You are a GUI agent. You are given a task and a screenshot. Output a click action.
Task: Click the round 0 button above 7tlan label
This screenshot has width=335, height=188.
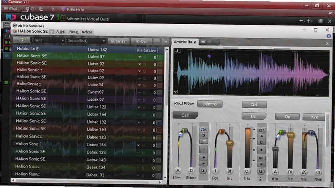point(318,172)
